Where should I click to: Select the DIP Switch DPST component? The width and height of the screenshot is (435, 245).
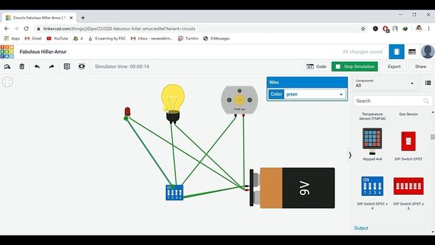tap(408, 146)
